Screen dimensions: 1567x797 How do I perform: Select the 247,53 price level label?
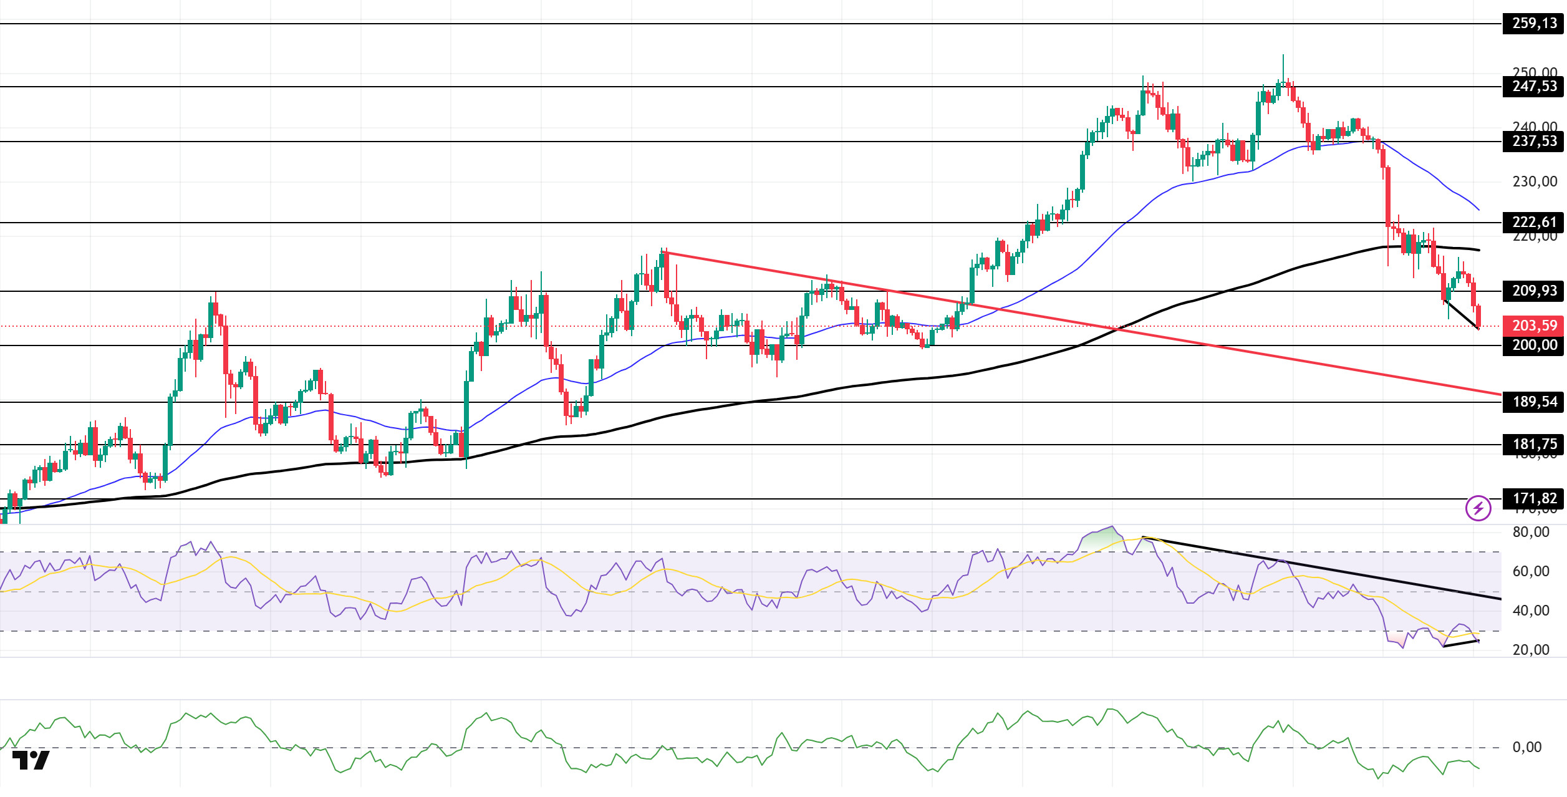click(x=1534, y=87)
